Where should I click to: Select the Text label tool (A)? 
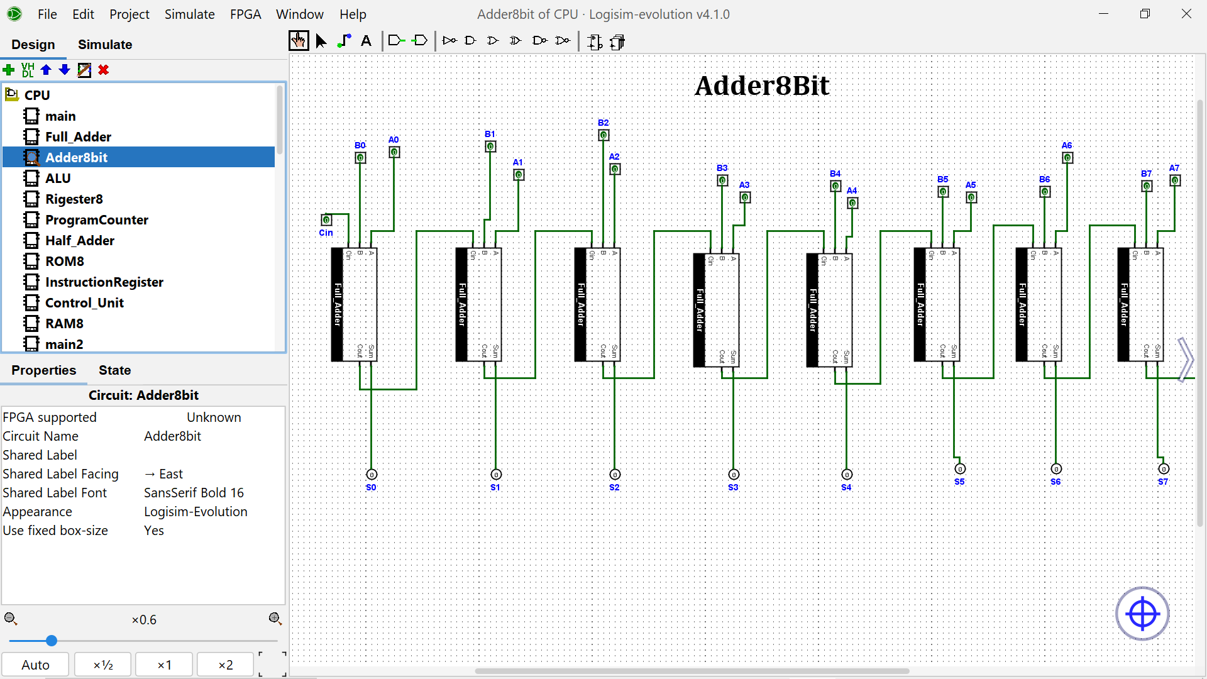(x=366, y=41)
